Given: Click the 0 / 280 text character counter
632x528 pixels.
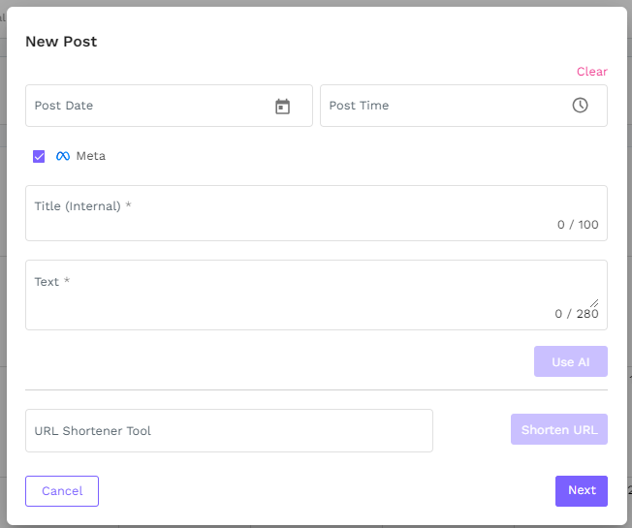Looking at the screenshot, I should click(x=577, y=314).
